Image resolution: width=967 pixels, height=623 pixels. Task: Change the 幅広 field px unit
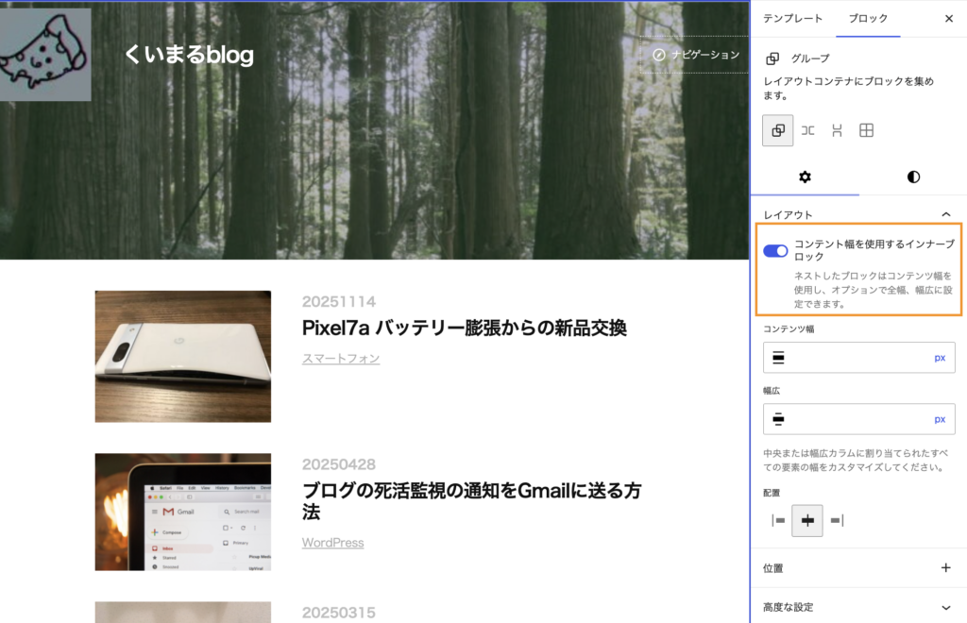coord(940,419)
